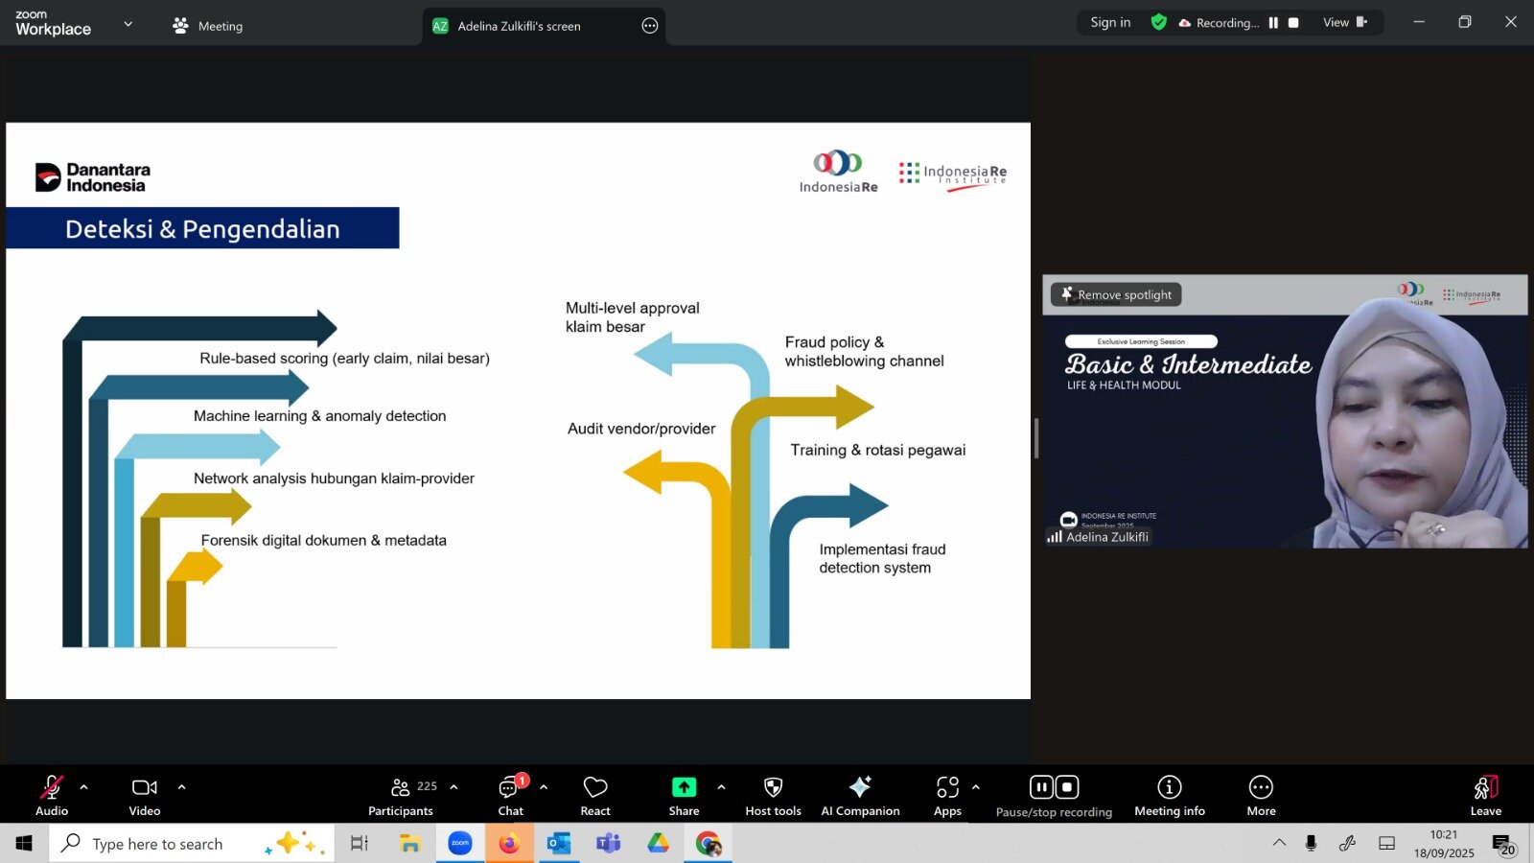
Task: Unmute microphone with the Audio button
Action: (52, 795)
